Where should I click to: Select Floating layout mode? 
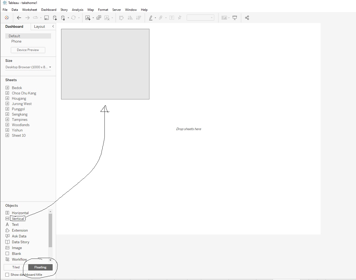[x=40, y=267]
